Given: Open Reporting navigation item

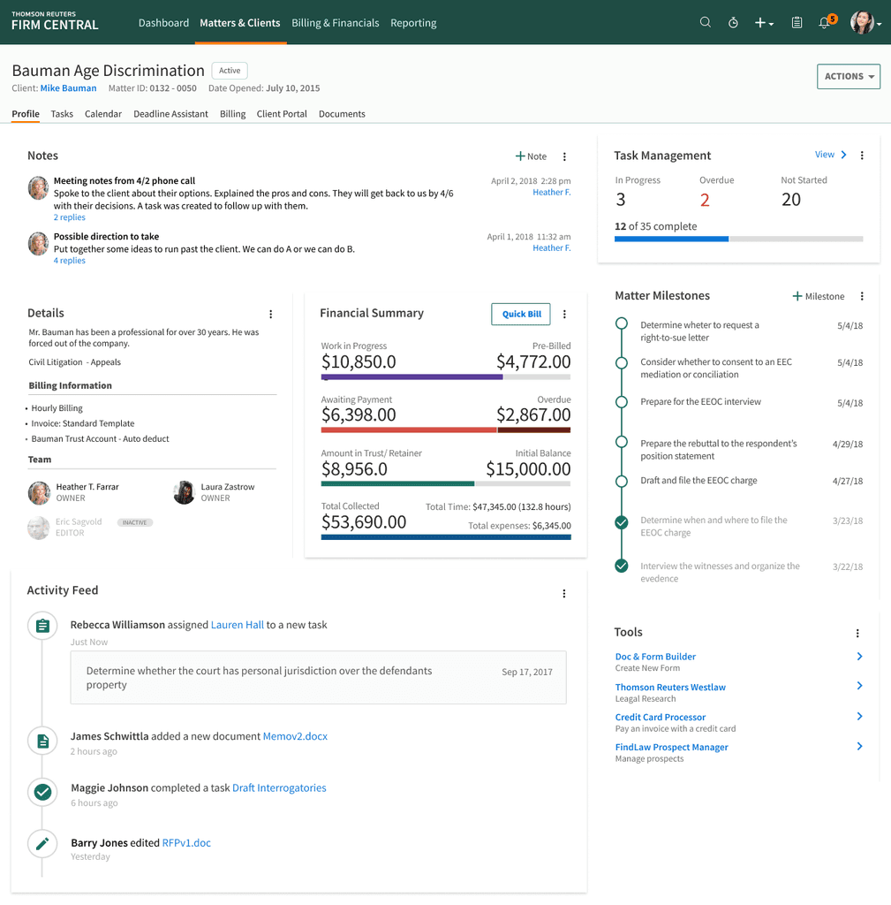Looking at the screenshot, I should (x=413, y=22).
